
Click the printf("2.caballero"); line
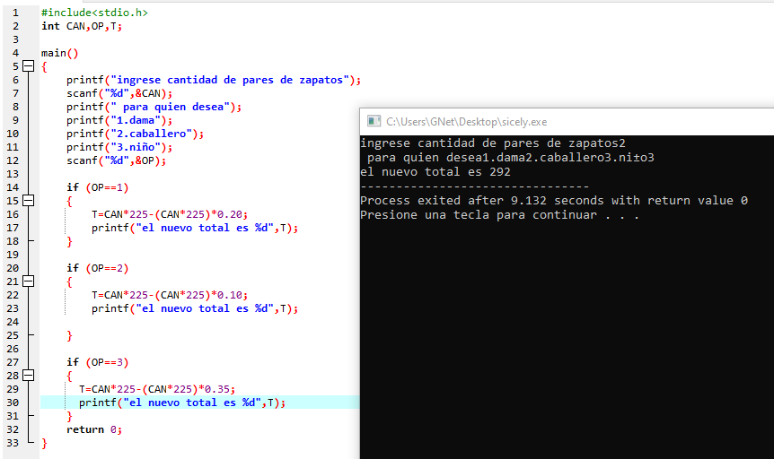click(136, 134)
